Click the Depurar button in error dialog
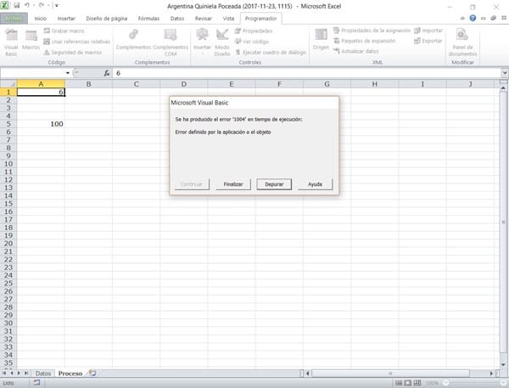Image resolution: width=509 pixels, height=388 pixels. [274, 184]
